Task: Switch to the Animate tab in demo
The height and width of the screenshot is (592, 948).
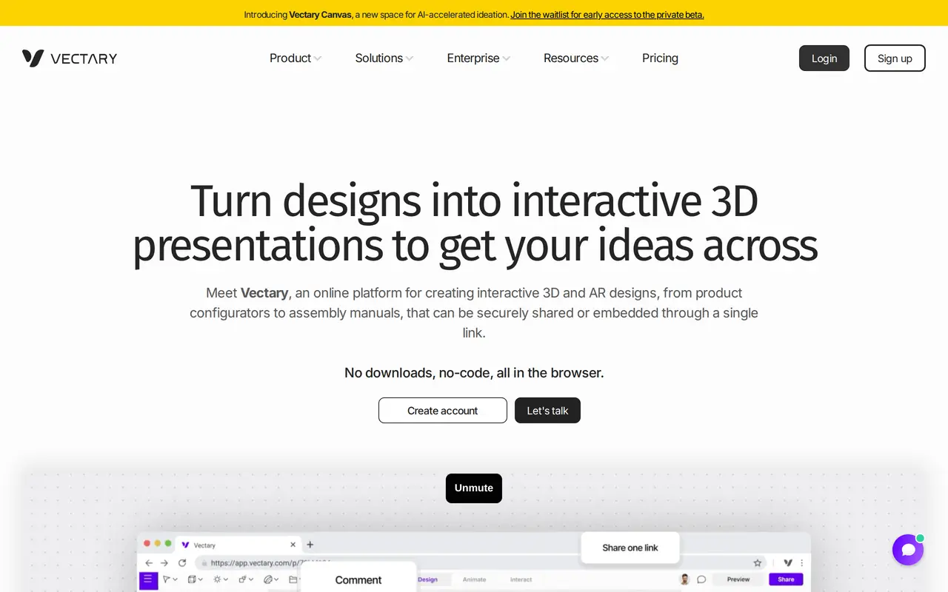Action: pos(474,579)
